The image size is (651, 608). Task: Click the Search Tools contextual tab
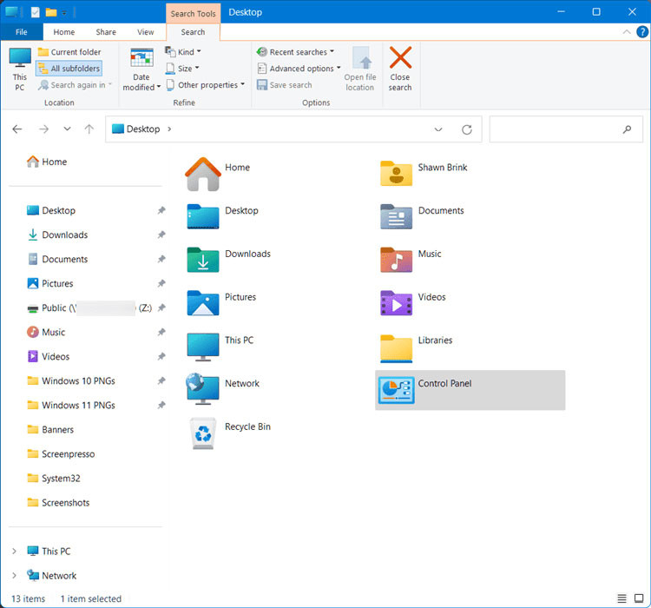(193, 13)
